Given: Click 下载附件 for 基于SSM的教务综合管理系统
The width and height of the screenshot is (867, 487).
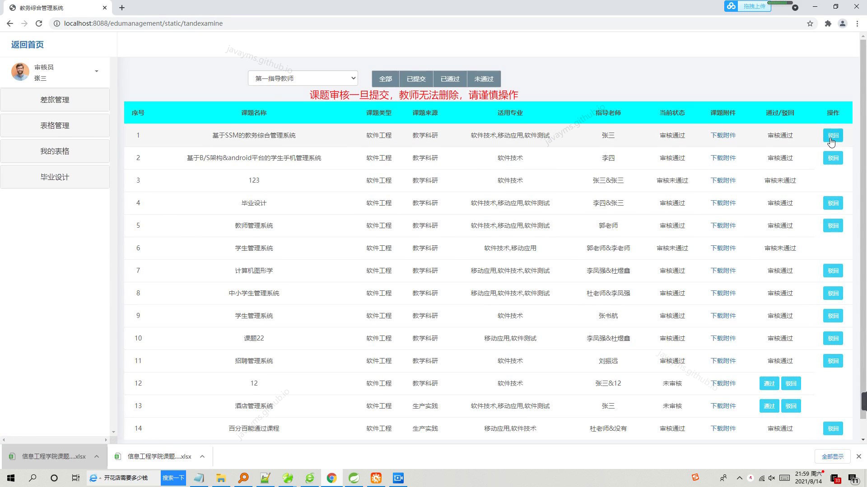Looking at the screenshot, I should 722,135.
